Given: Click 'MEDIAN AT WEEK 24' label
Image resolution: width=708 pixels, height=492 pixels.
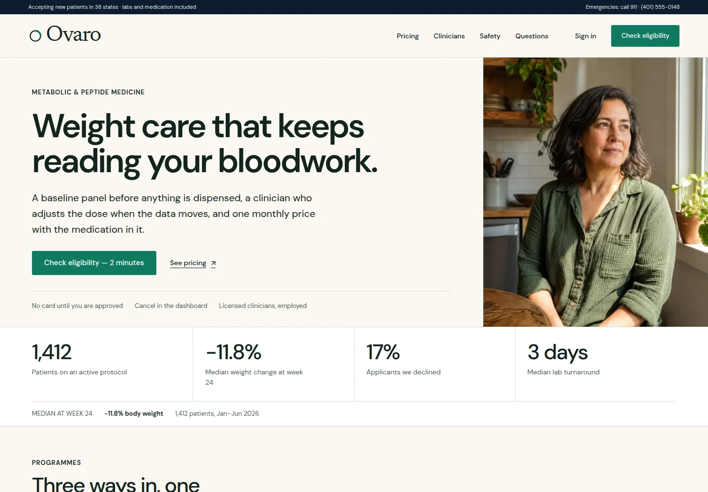Looking at the screenshot, I should coord(62,413).
